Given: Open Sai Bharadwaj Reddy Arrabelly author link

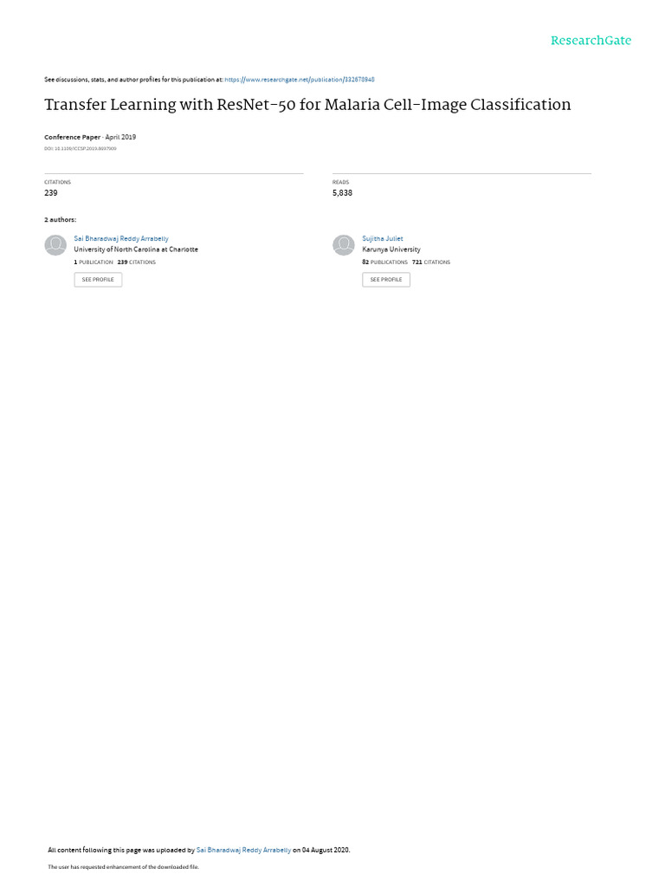Looking at the screenshot, I should (121, 239).
